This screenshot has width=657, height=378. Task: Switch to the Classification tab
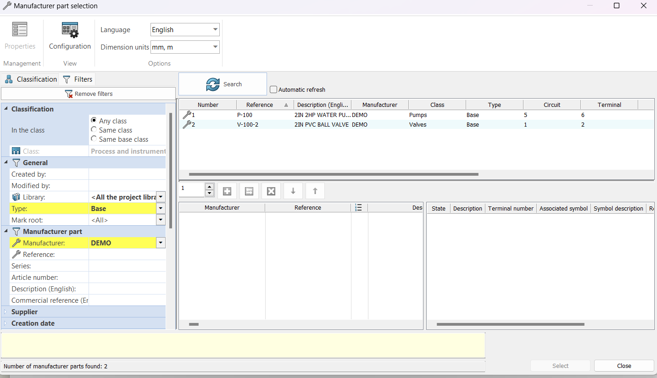pyautogui.click(x=31, y=79)
